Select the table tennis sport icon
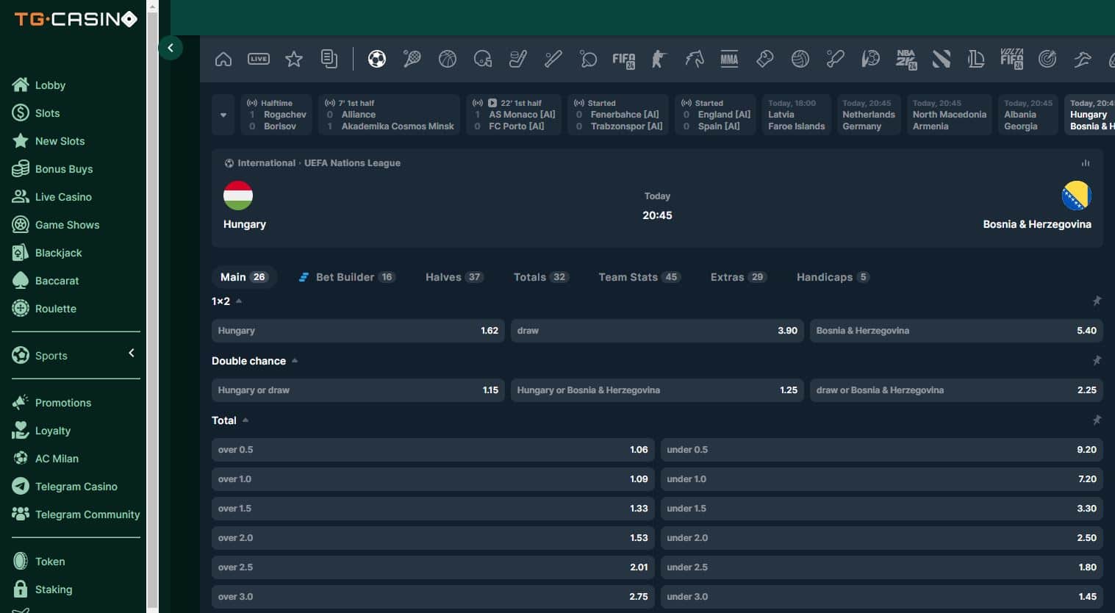Viewport: 1115px width, 613px height. point(589,59)
